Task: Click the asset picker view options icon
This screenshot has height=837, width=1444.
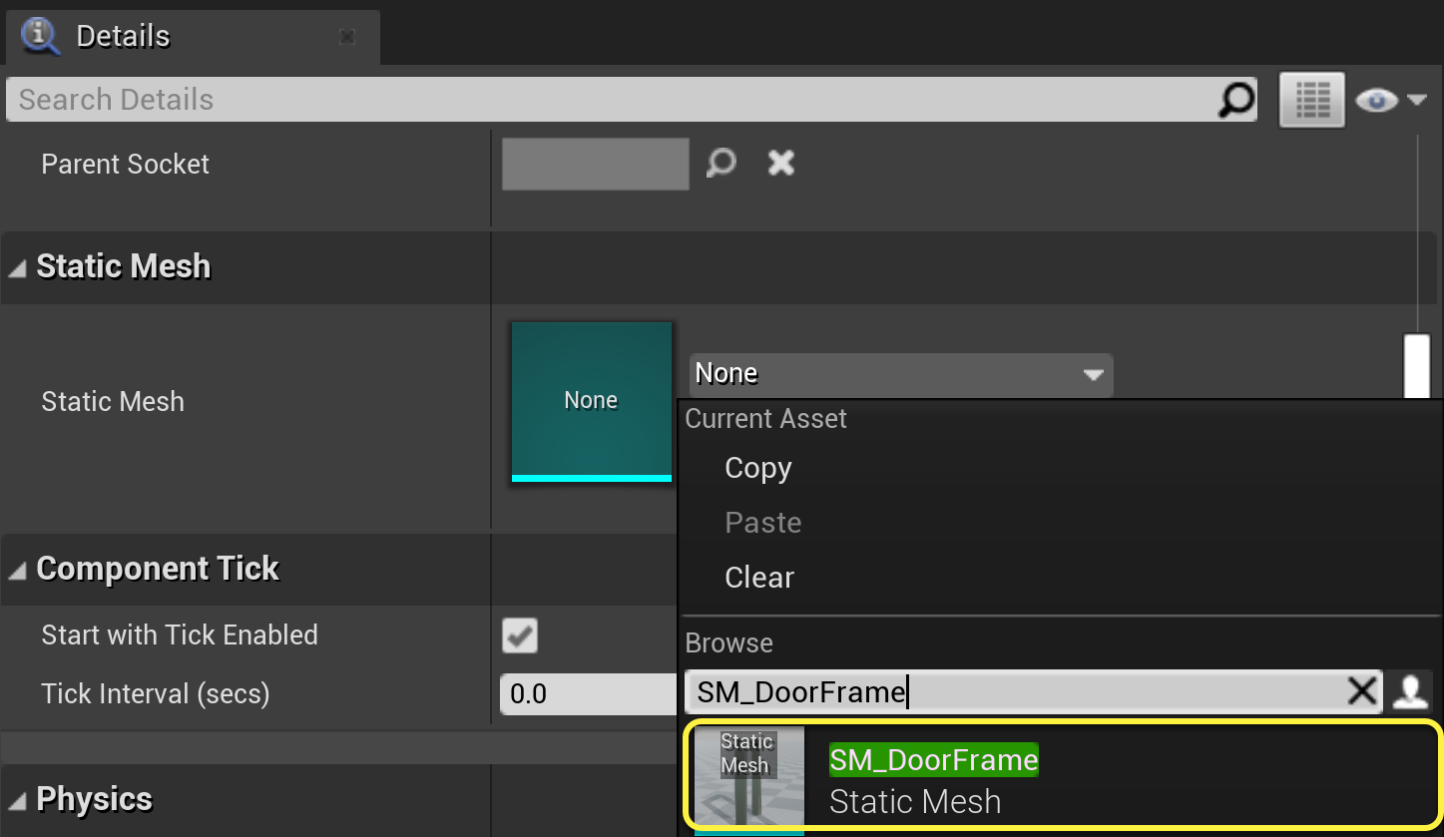Action: pyautogui.click(x=1410, y=691)
